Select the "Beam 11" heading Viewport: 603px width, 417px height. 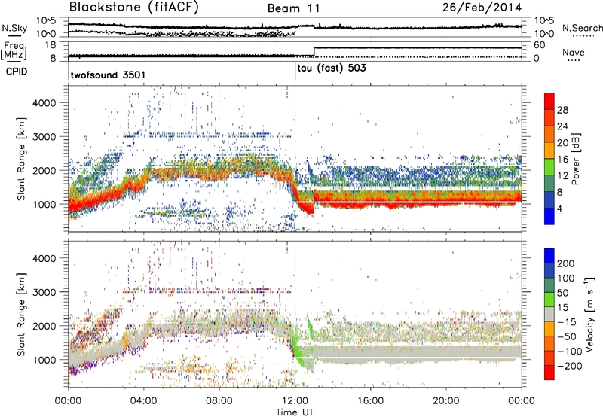pyautogui.click(x=294, y=8)
